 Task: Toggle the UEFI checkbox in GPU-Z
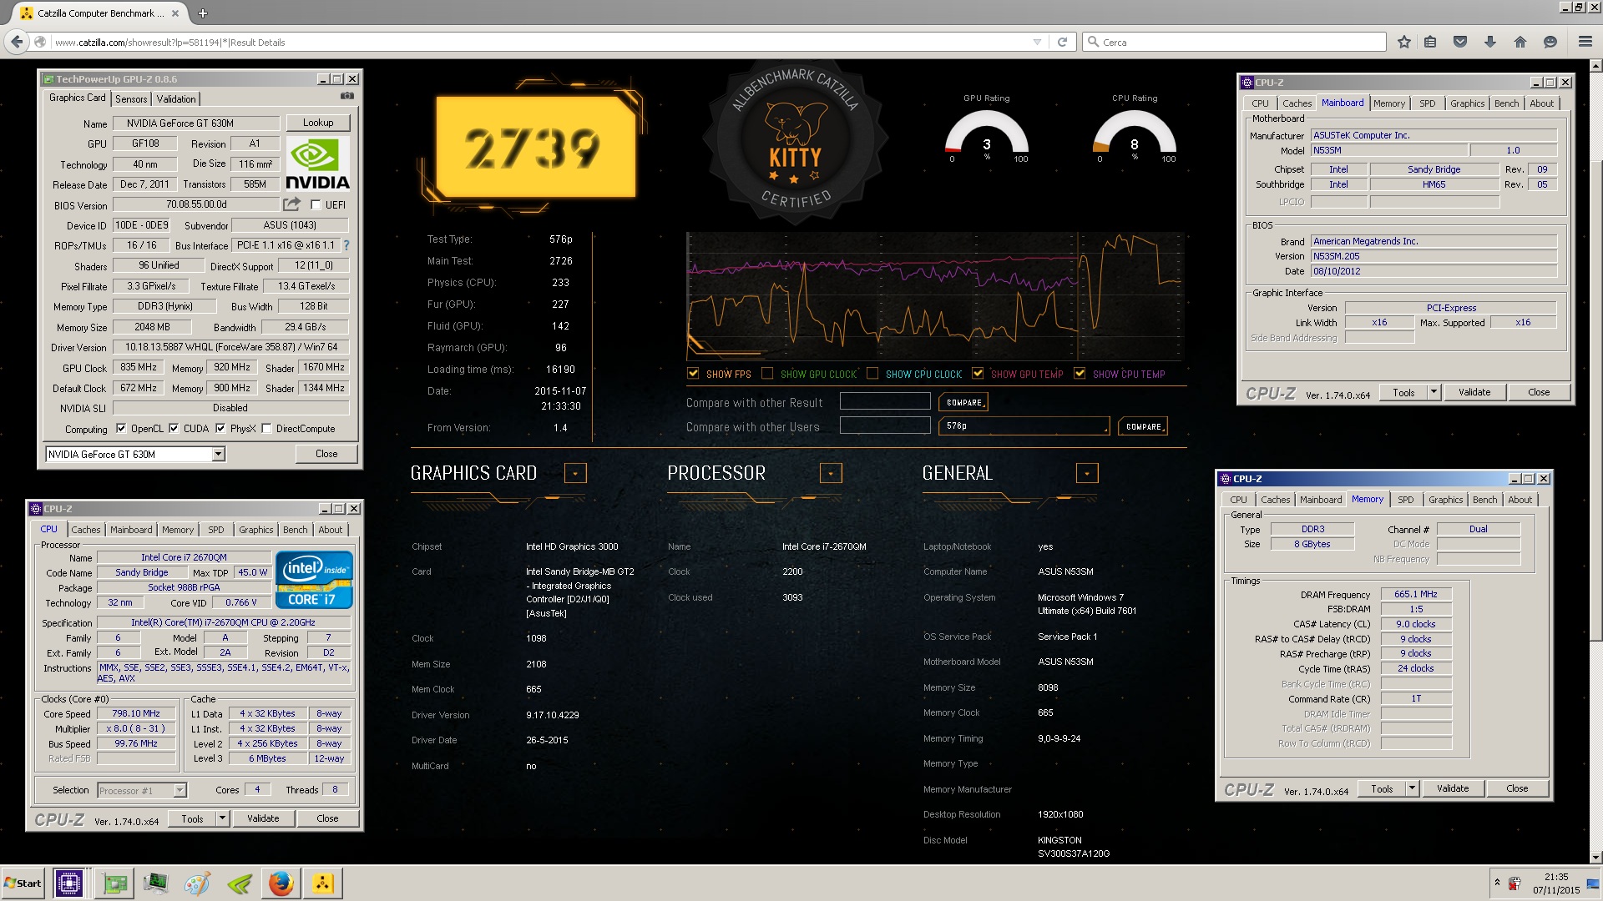click(x=316, y=204)
